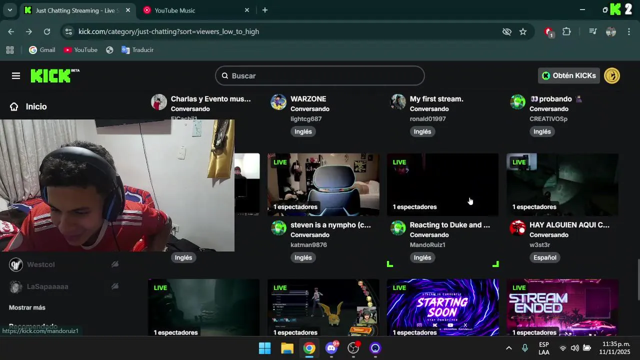Open the WARZONE streamer avatar
Viewport: 640px width, 360px height.
coord(278,101)
